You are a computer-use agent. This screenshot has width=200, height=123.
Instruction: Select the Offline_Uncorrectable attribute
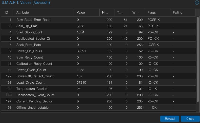tap(32, 107)
